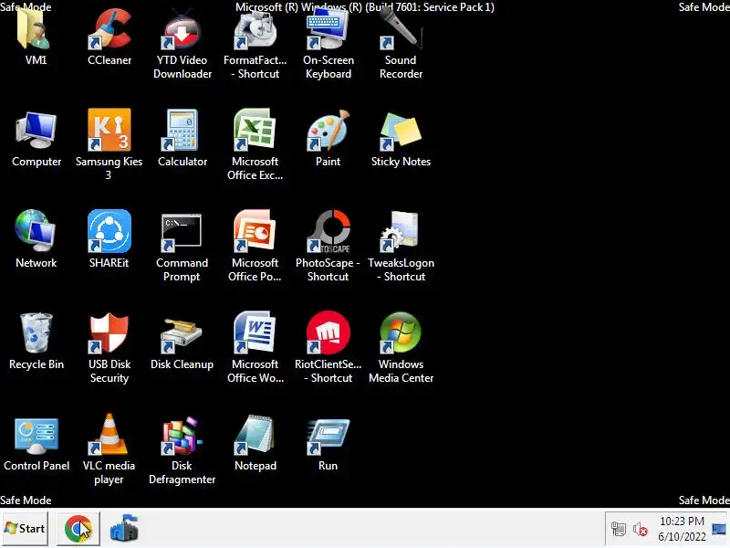Open the USB Disk Security shortcut

(109, 332)
